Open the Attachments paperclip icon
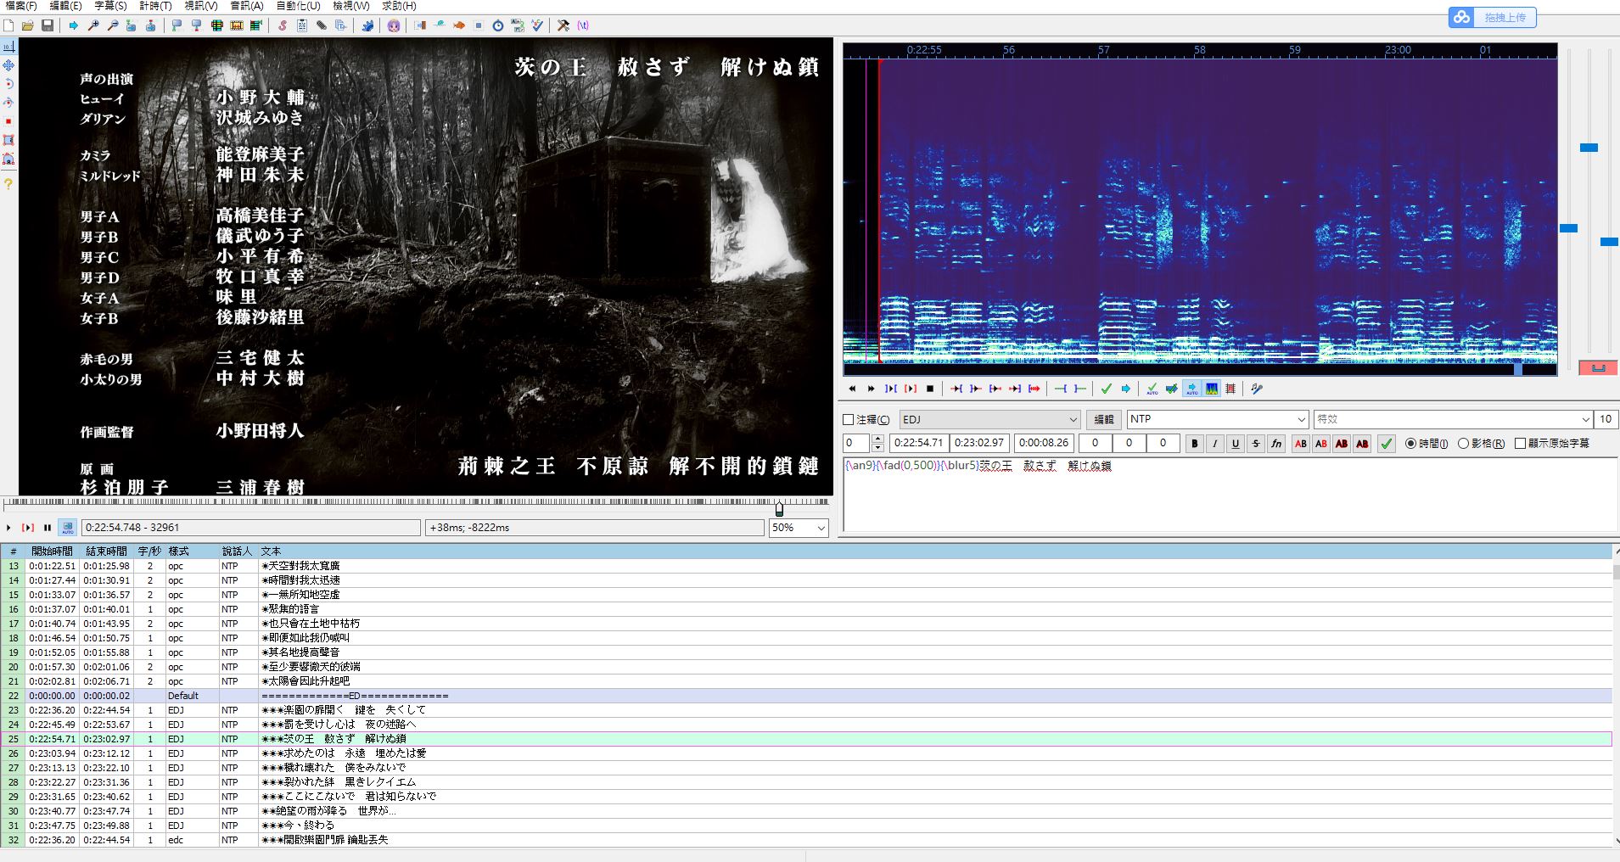The image size is (1620, 862). tap(322, 25)
